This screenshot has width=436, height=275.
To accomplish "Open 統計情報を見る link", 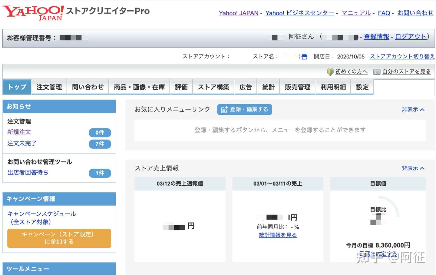I will coord(278,235).
